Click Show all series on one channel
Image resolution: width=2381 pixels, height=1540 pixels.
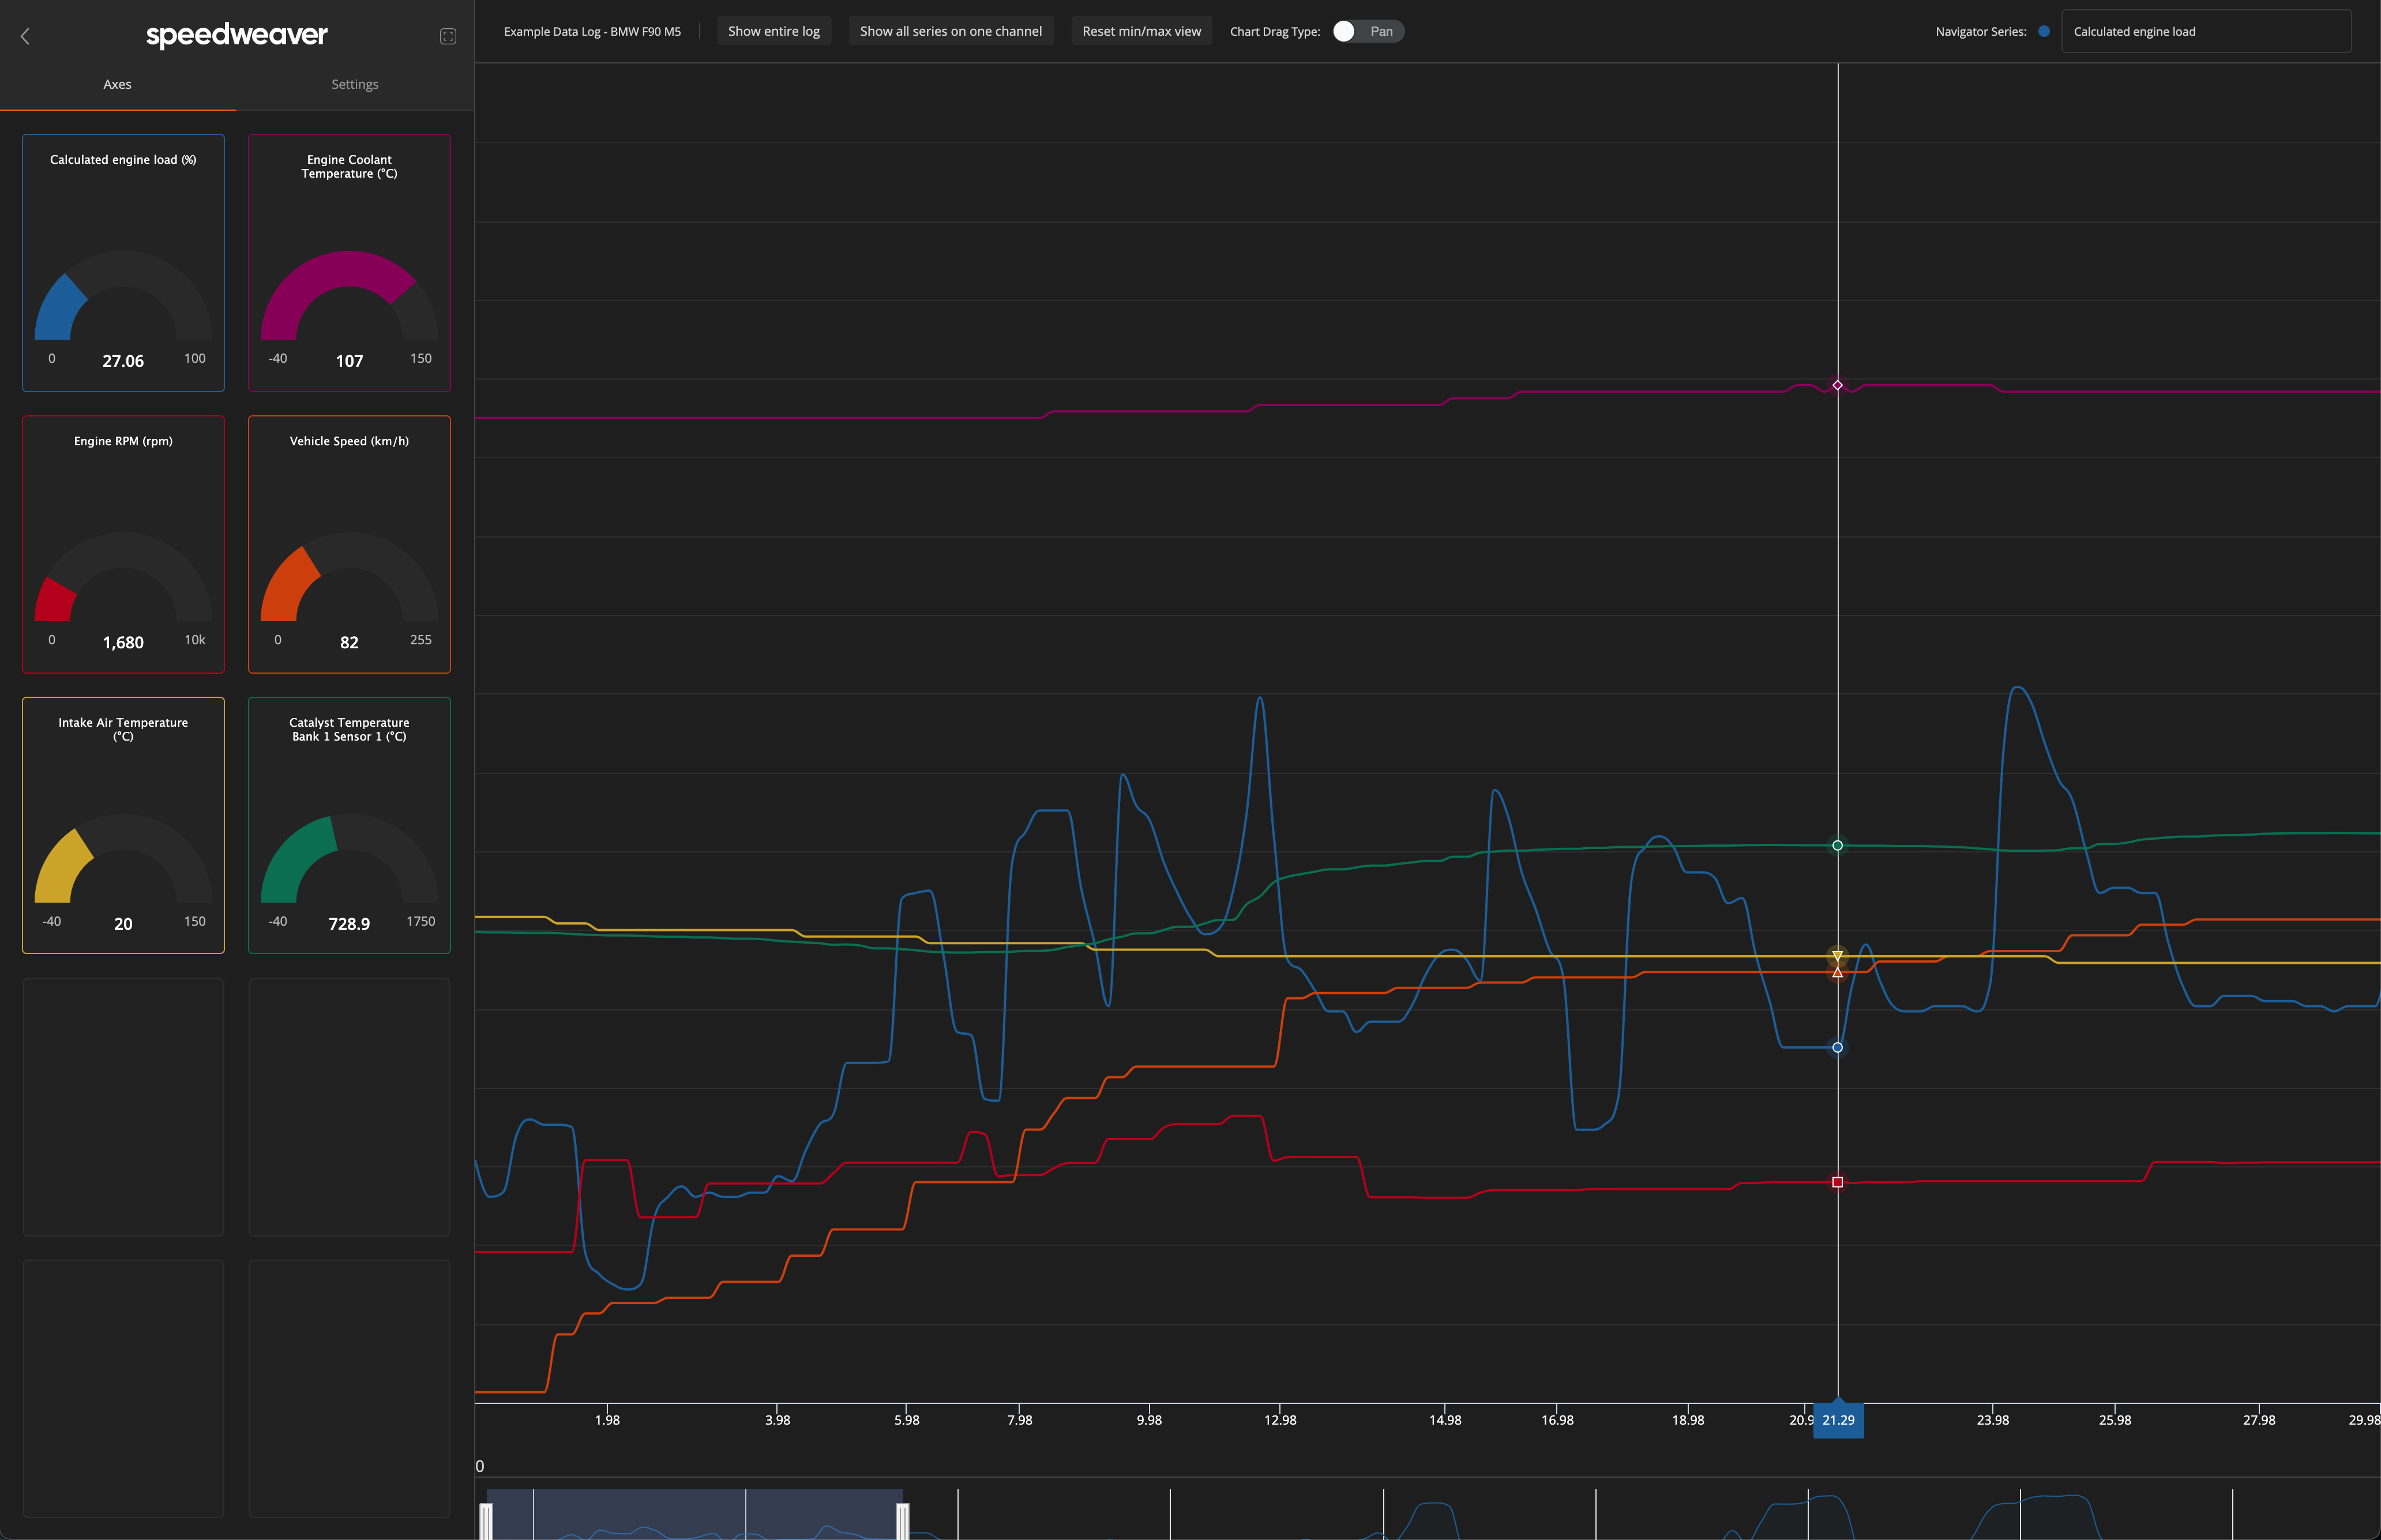tap(950, 31)
